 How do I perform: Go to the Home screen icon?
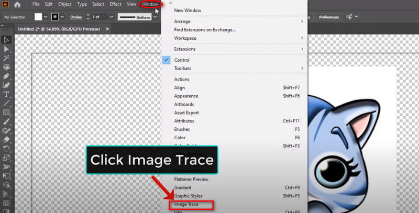click(17, 4)
